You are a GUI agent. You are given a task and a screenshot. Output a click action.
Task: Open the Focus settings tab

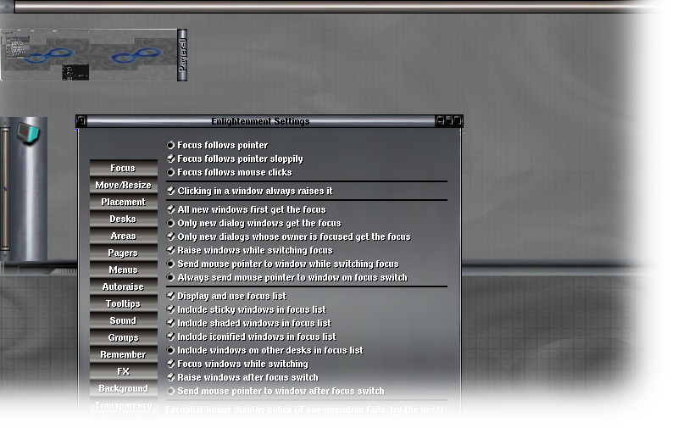[123, 168]
